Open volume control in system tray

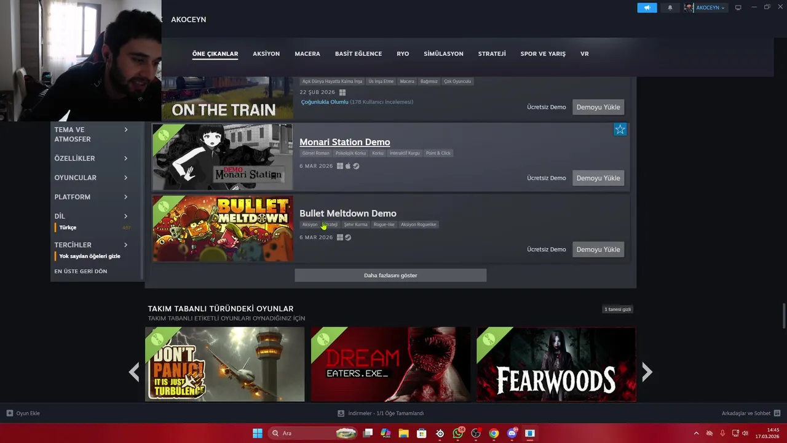click(745, 433)
